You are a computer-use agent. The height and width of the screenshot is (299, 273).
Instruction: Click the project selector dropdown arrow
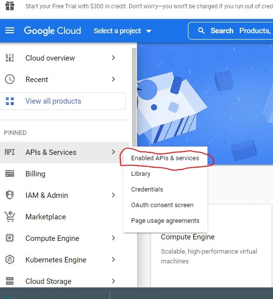click(x=149, y=31)
